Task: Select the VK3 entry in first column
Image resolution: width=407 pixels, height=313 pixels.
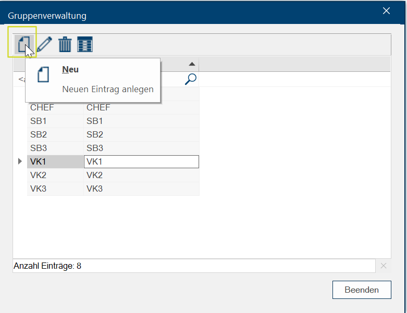Action: pyautogui.click(x=38, y=189)
